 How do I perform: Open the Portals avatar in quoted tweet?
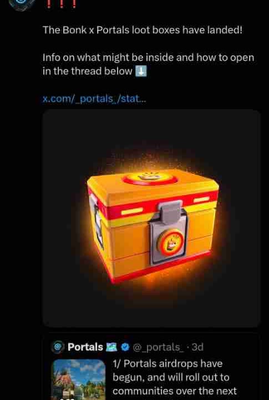[x=58, y=347]
